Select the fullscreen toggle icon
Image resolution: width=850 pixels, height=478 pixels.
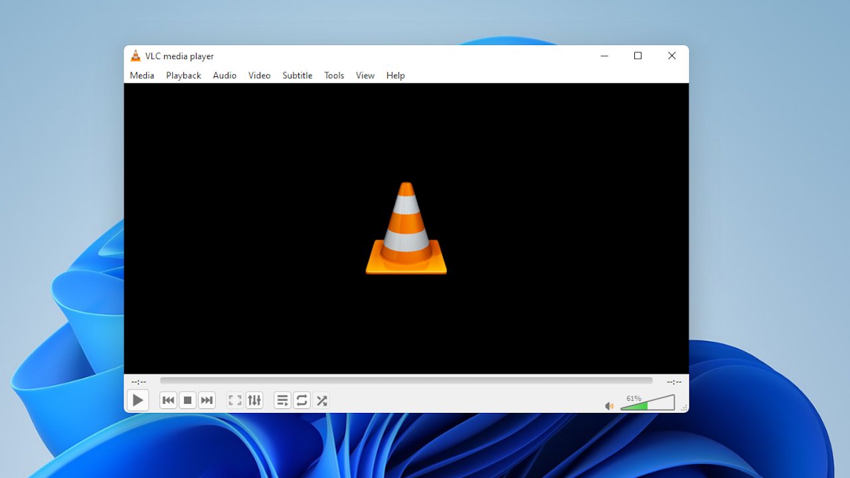pyautogui.click(x=234, y=400)
